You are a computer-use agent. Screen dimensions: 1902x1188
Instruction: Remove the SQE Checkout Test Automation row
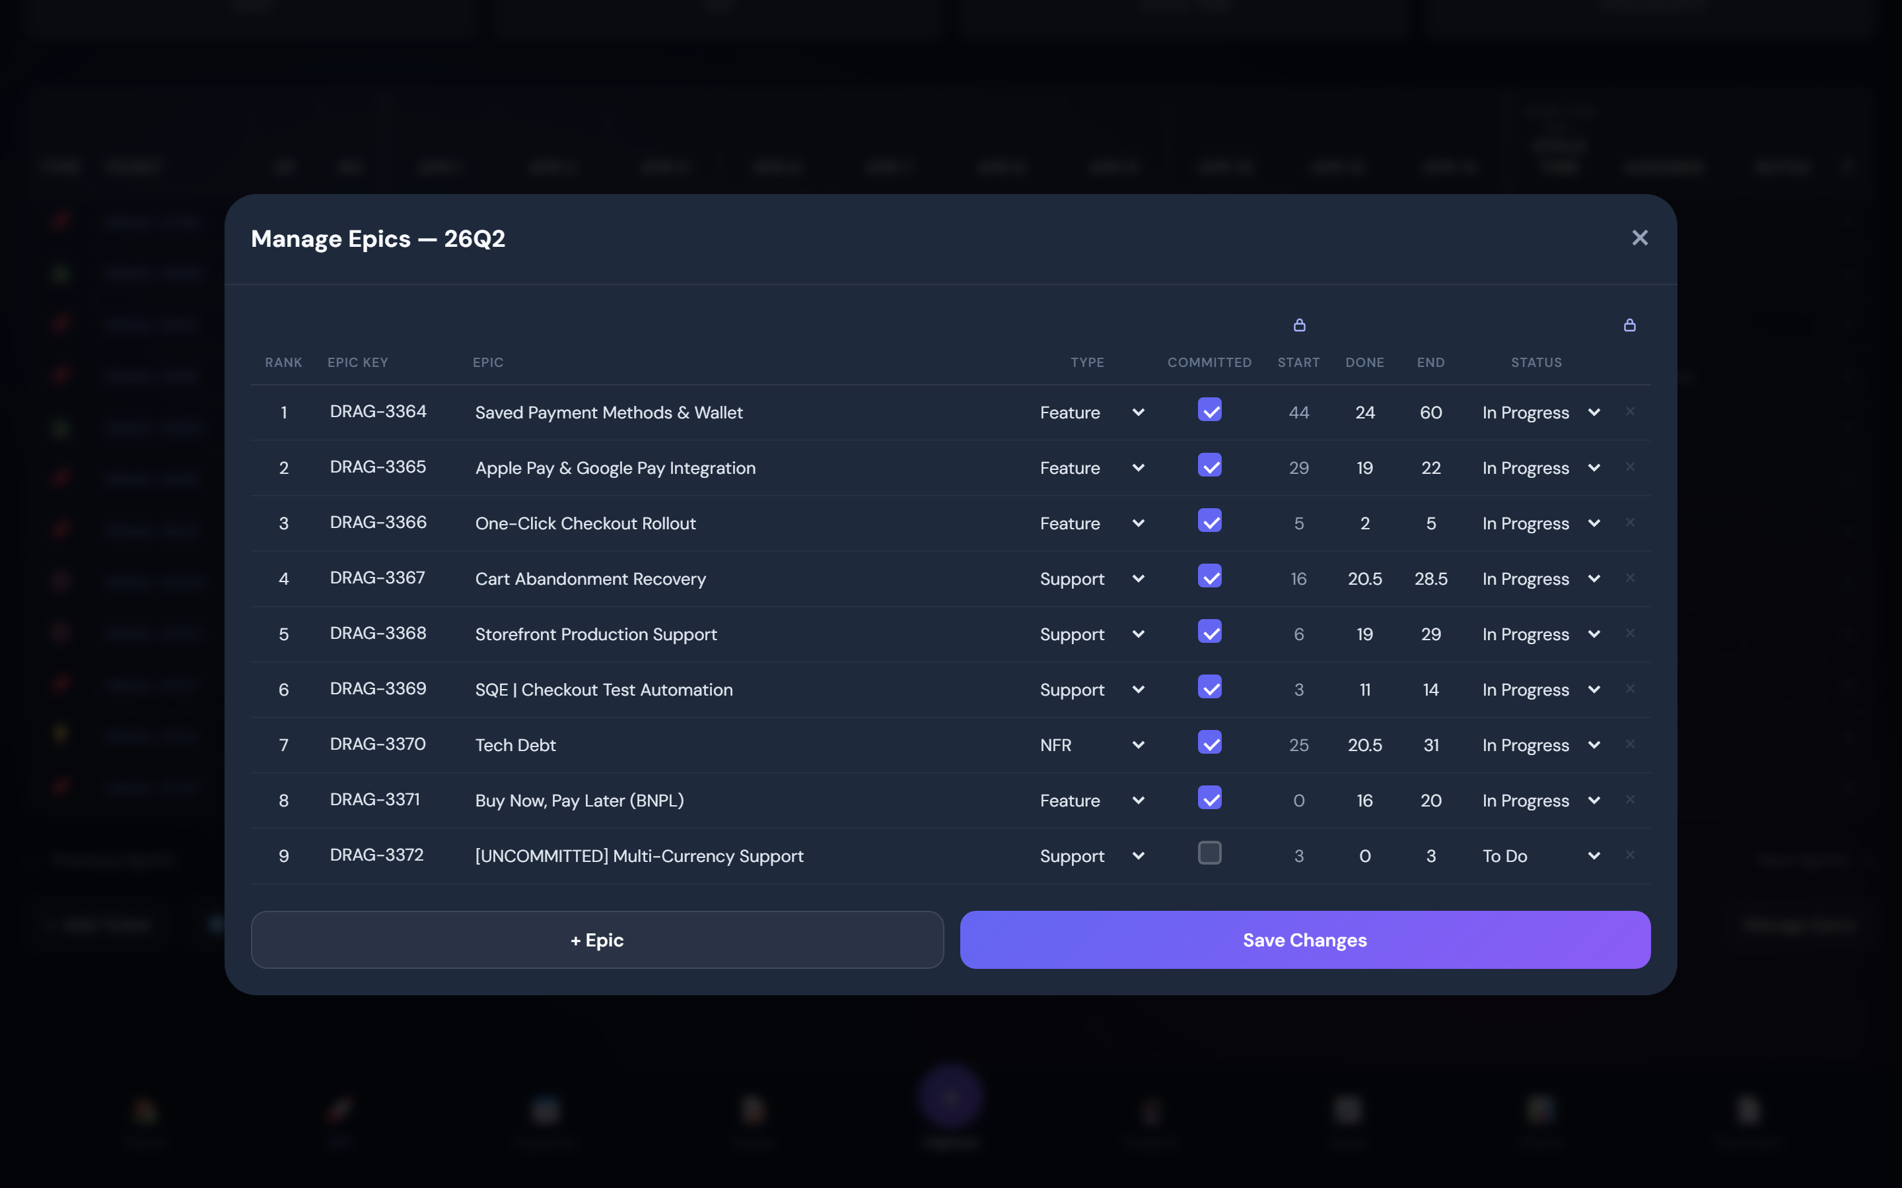(x=1630, y=688)
